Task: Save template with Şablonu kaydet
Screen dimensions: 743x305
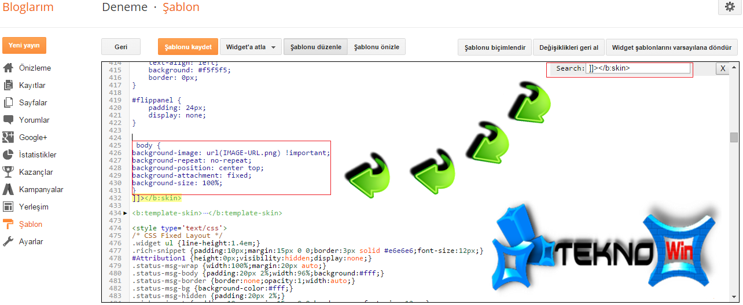Action: [188, 47]
